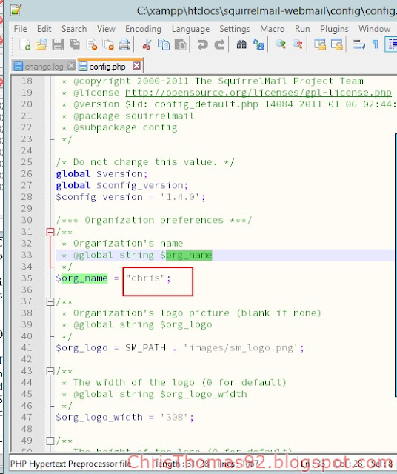
Task: Collapse the comment fold marker at line 37
Action: (x=50, y=301)
